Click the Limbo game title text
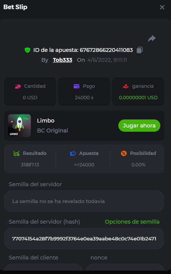Viewport: 171px width, 274px height. (46, 121)
